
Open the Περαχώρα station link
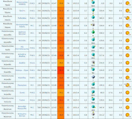point(22,85)
